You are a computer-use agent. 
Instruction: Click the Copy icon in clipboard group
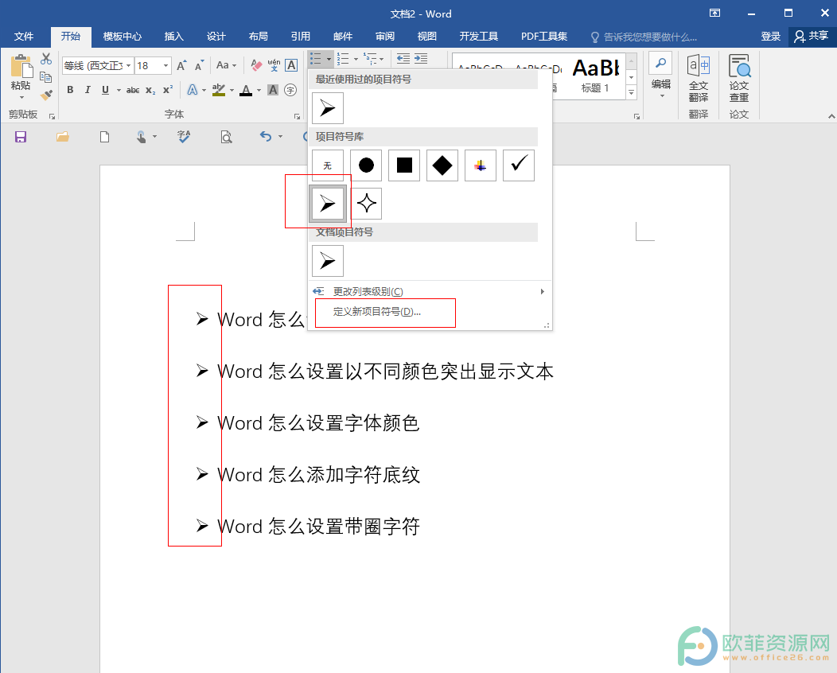tap(46, 77)
